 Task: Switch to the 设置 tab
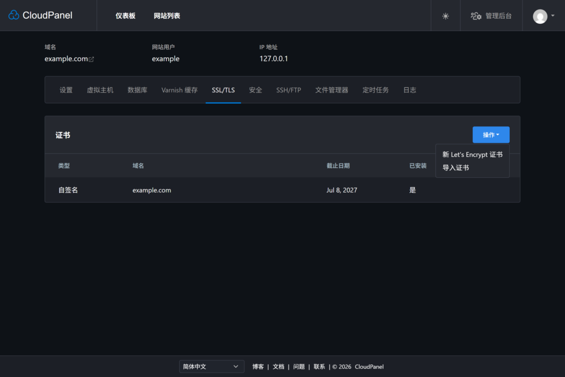[66, 90]
